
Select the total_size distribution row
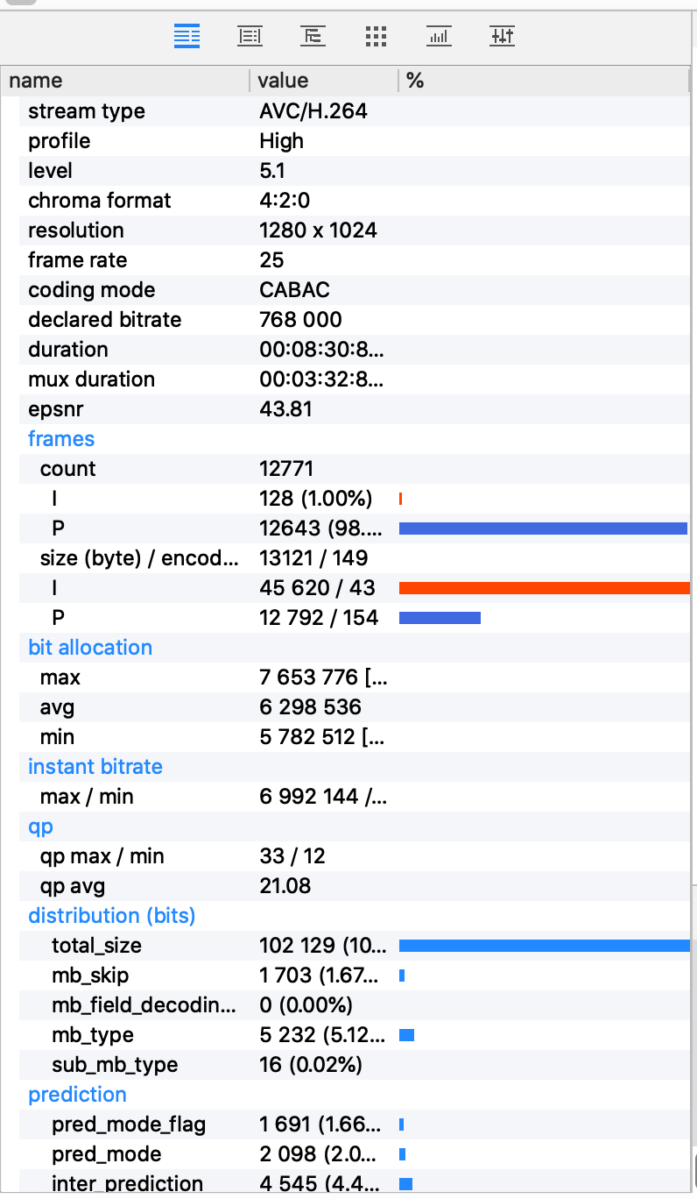coord(348,945)
